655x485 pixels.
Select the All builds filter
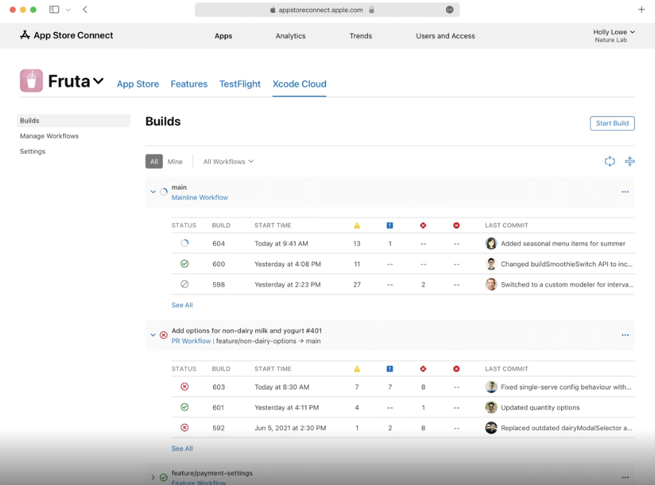(x=154, y=161)
